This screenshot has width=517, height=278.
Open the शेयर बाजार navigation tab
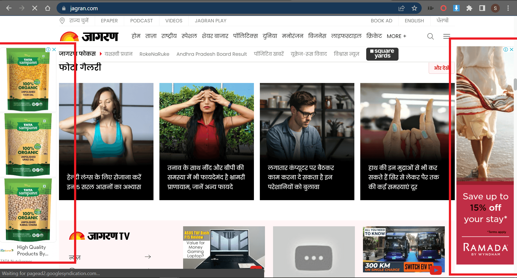pyautogui.click(x=215, y=36)
